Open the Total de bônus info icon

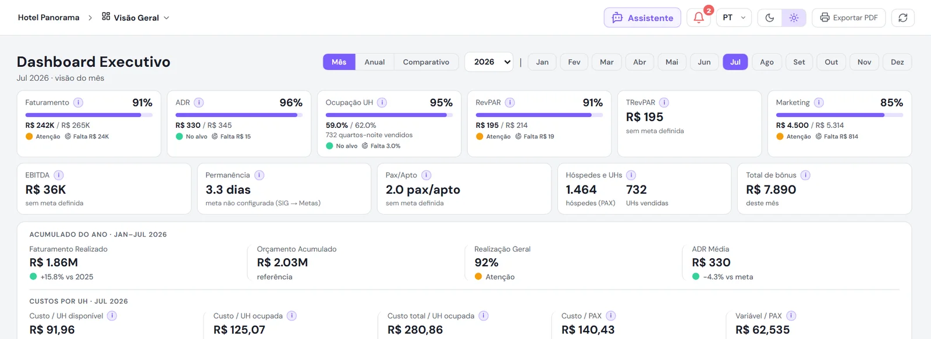coord(805,175)
